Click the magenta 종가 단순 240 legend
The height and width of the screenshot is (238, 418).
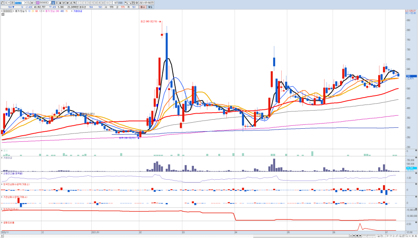coord(52,11)
